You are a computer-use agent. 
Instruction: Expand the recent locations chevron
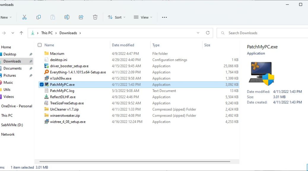[x=13, y=33]
